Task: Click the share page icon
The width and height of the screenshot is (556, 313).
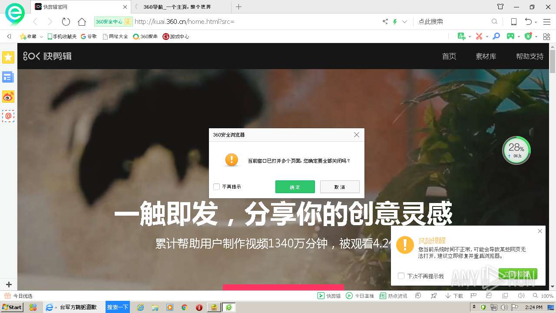Action: [x=385, y=21]
